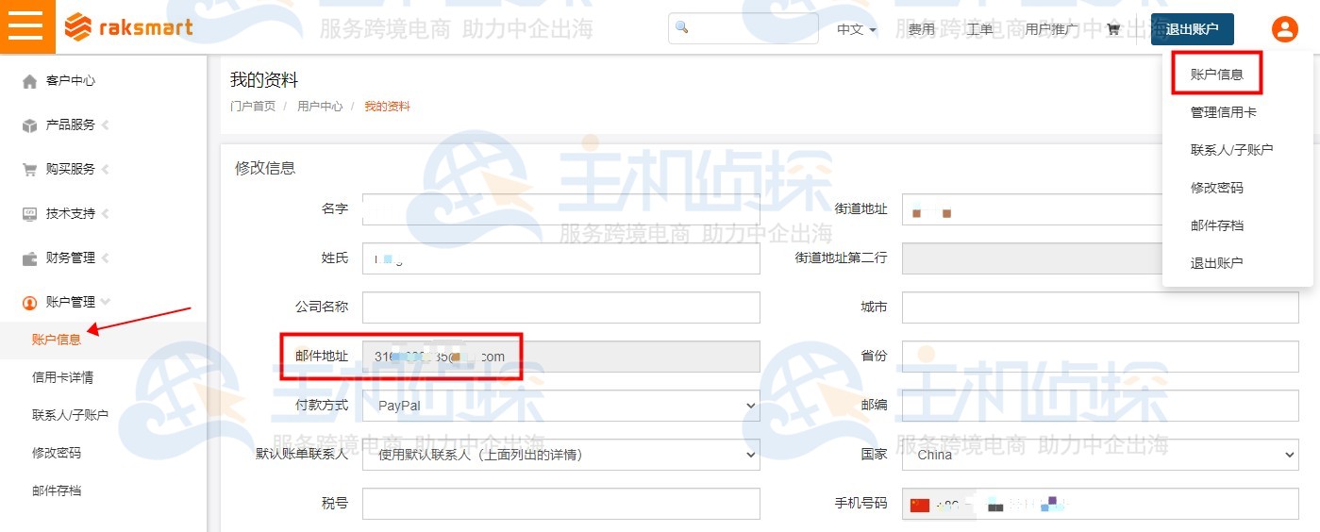
Task: Open the 默认账单联系人 dropdown
Action: 561,455
